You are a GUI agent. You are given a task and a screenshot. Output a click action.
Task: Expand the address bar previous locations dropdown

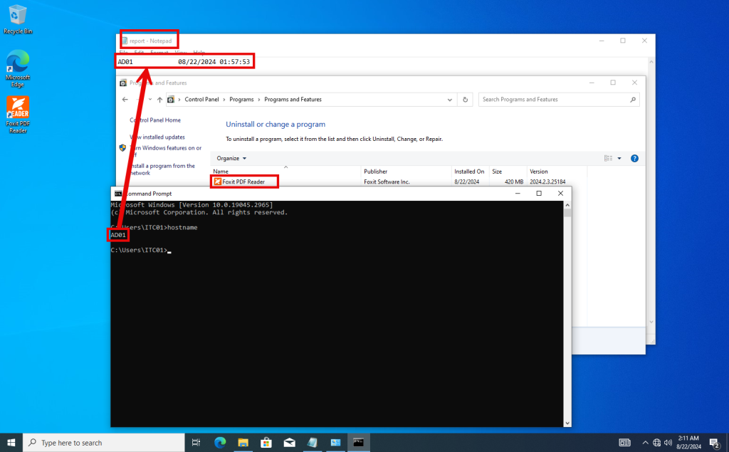pyautogui.click(x=450, y=99)
